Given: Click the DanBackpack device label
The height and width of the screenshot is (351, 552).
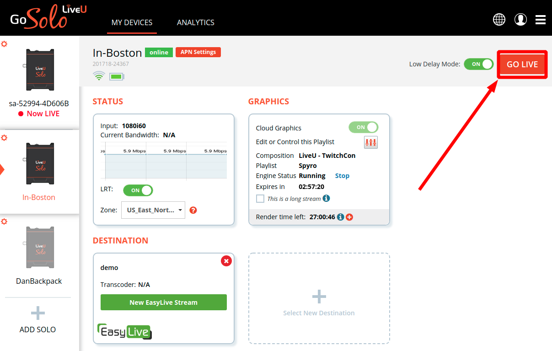Looking at the screenshot, I should coord(39,281).
